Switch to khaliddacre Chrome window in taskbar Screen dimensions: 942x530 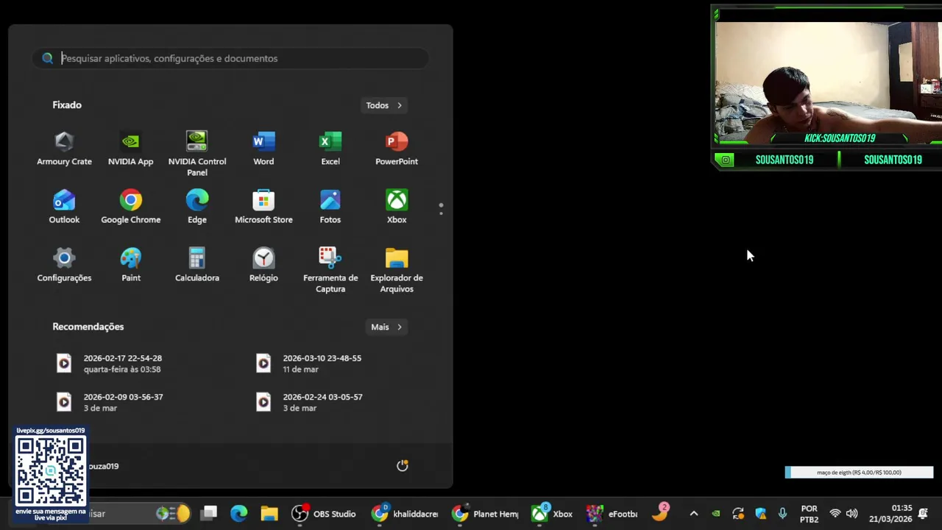404,514
